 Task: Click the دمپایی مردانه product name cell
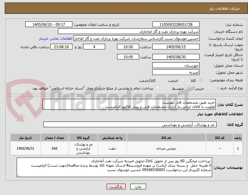166,148
